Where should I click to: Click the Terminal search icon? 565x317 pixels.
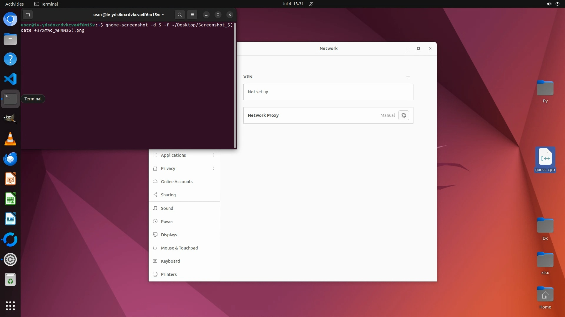click(x=180, y=15)
